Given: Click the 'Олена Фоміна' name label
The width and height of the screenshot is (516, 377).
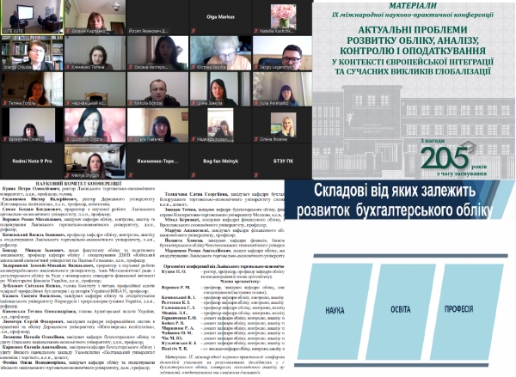Looking at the screenshot, I should click(x=273, y=139).
